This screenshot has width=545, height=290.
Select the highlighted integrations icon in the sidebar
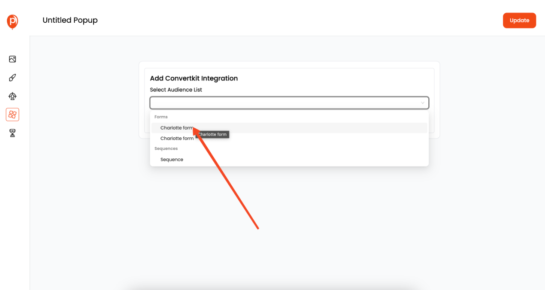[x=12, y=115]
